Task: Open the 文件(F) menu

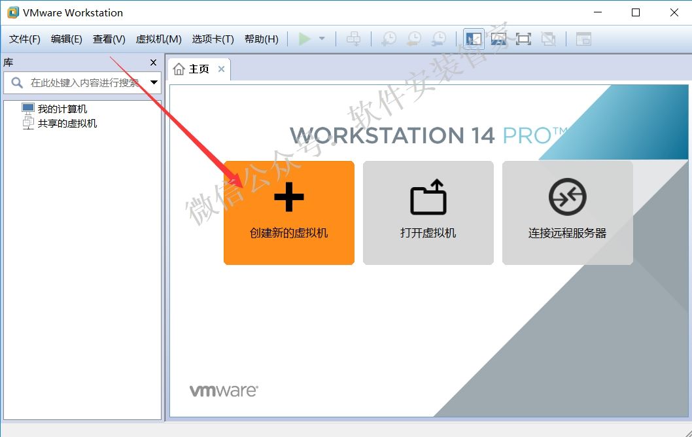Action: [25, 39]
